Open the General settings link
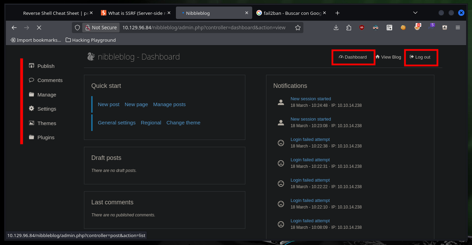The image size is (472, 245). click(117, 122)
